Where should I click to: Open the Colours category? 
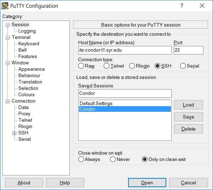point(27,95)
